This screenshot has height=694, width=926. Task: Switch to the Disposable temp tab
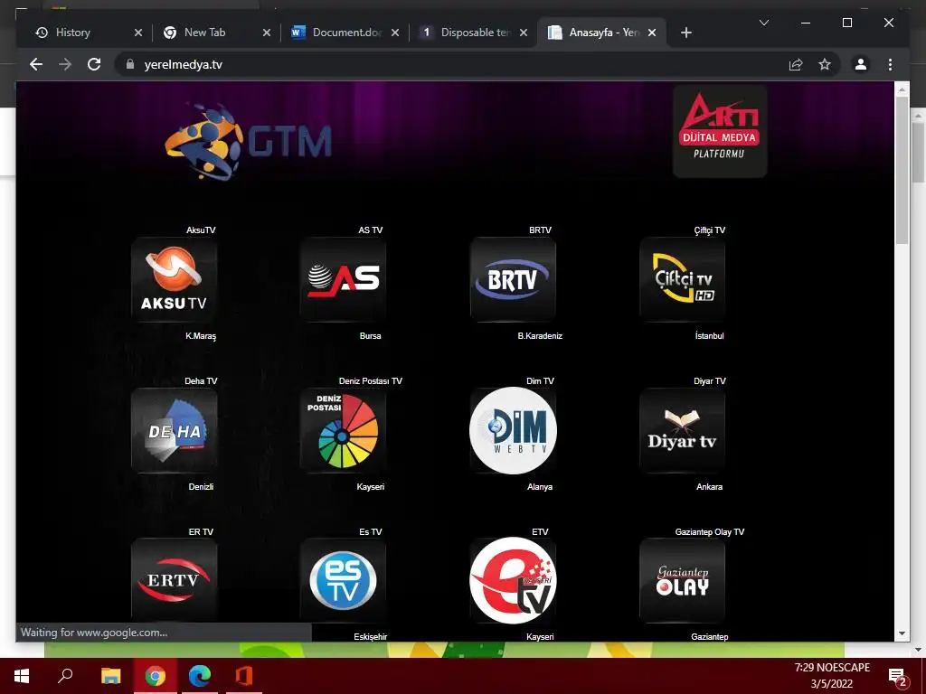tap(471, 33)
